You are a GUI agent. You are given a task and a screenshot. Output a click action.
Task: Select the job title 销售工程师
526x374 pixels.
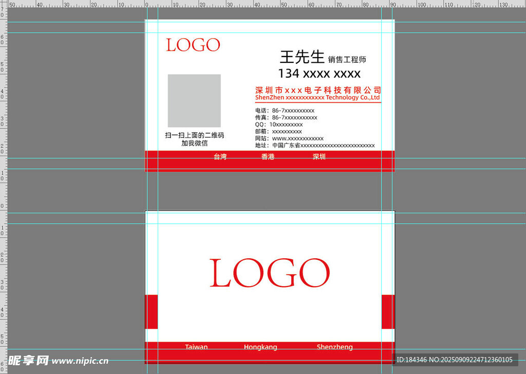click(x=347, y=60)
